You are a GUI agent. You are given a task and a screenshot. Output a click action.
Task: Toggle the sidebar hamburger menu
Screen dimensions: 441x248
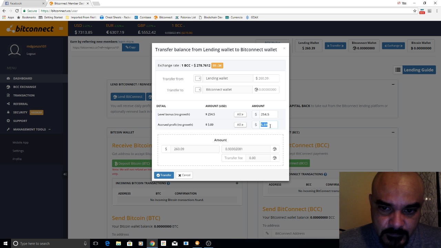pyautogui.click(x=61, y=29)
